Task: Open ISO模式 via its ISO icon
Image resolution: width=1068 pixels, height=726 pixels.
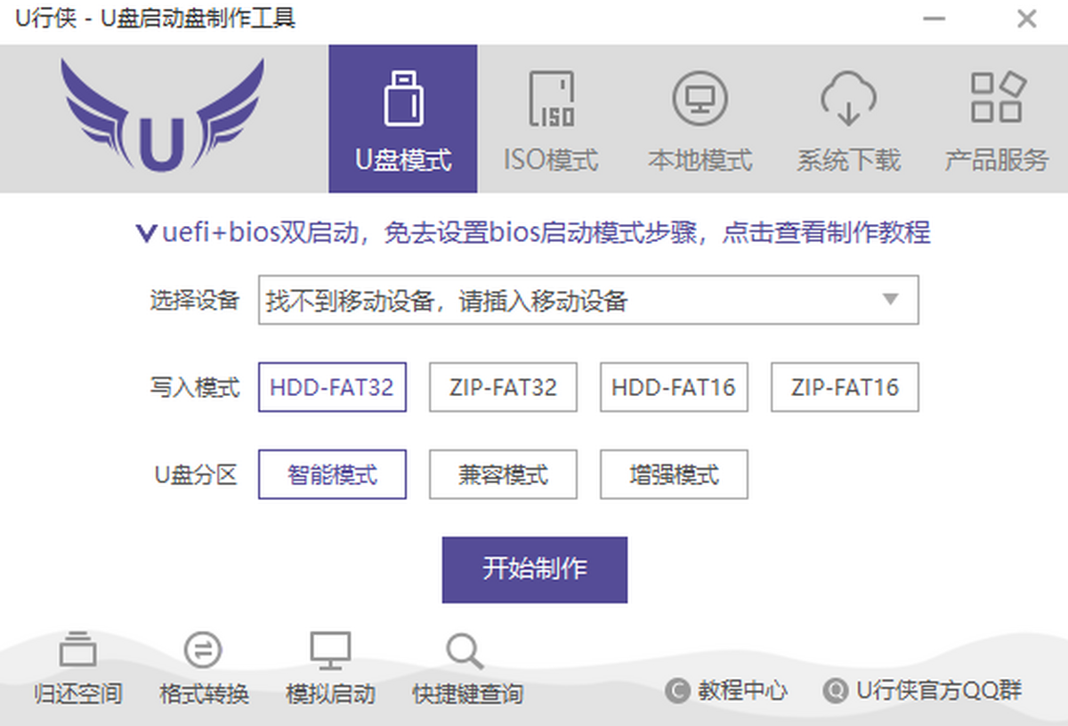Action: (x=551, y=98)
